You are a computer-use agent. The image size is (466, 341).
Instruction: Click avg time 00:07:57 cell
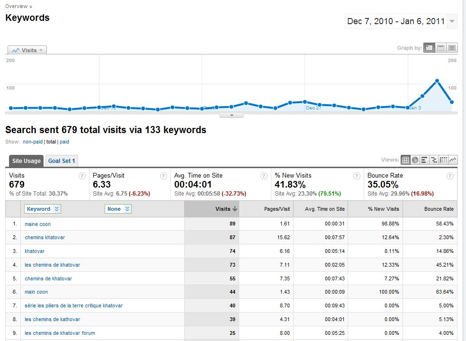pyautogui.click(x=335, y=237)
